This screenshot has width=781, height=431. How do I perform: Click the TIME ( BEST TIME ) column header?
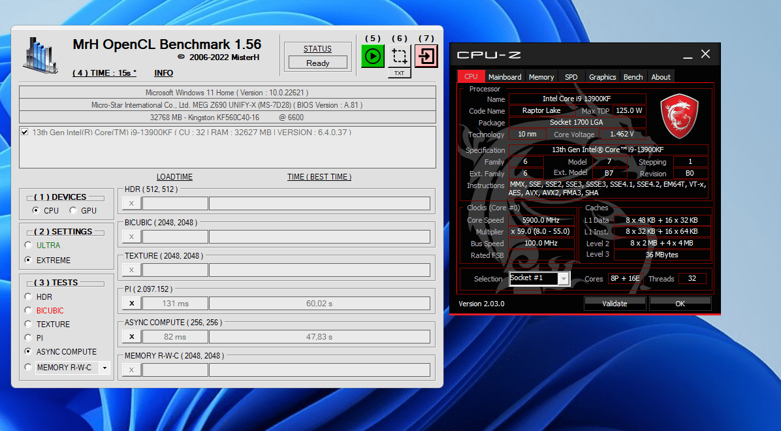tap(319, 177)
